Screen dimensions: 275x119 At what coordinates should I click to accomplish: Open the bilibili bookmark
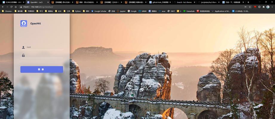(142, 11)
